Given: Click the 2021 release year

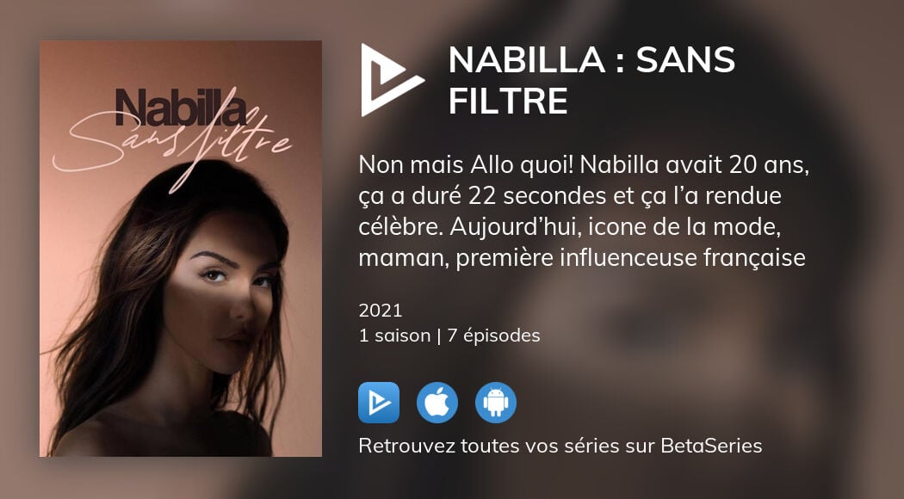Looking at the screenshot, I should [381, 311].
